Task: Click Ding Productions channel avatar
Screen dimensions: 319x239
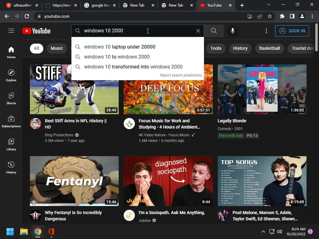Action: click(36, 124)
